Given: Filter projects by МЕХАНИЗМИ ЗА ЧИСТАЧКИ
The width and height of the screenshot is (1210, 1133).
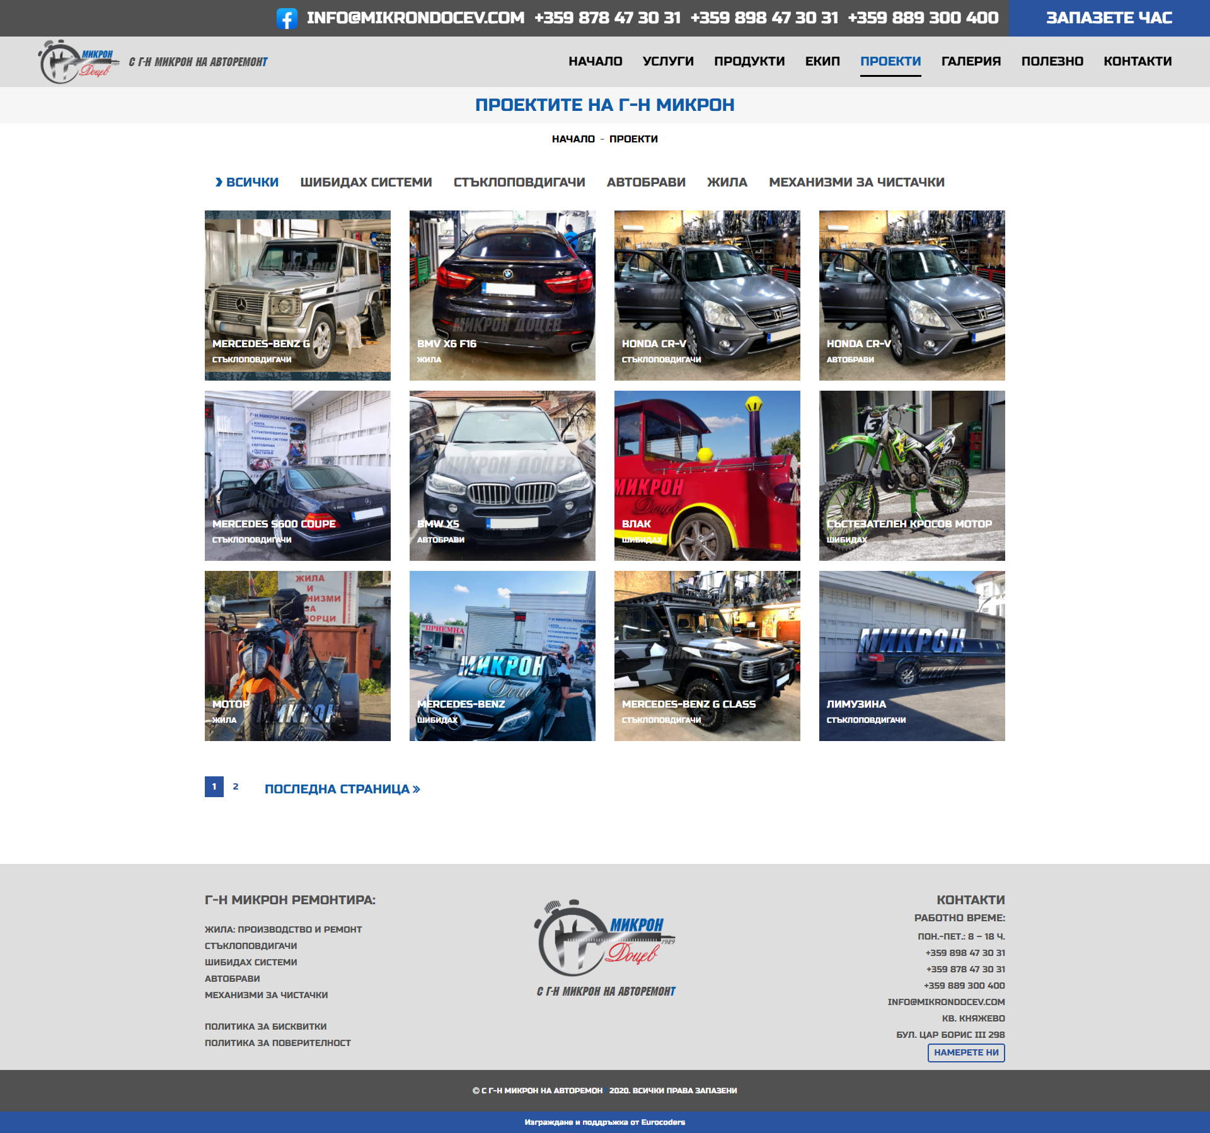Looking at the screenshot, I should coord(856,182).
